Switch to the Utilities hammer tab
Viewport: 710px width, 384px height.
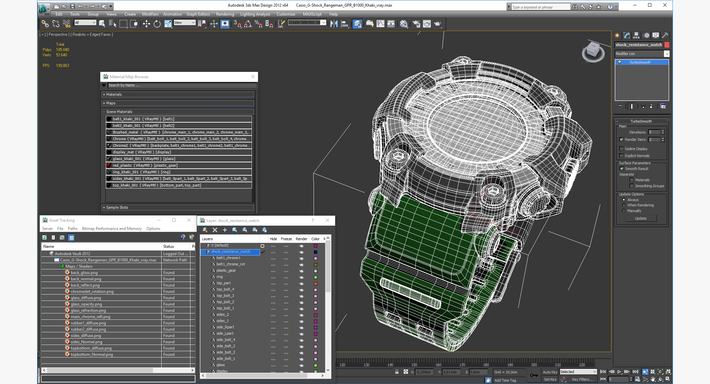(665, 35)
